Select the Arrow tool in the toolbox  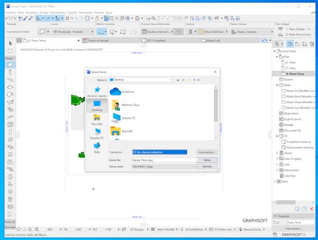(x=10, y=43)
